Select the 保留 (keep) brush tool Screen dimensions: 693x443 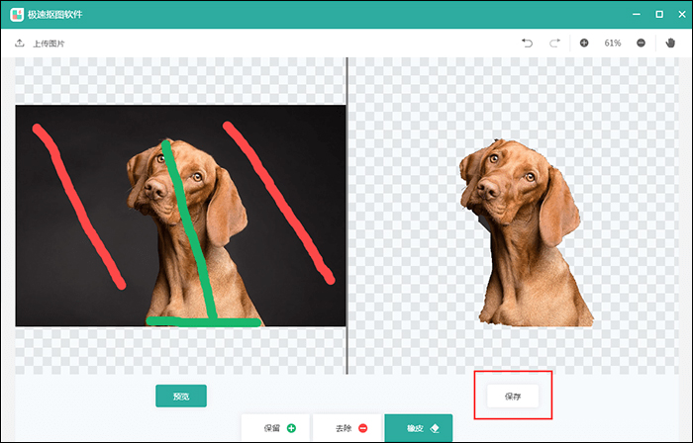pos(276,428)
